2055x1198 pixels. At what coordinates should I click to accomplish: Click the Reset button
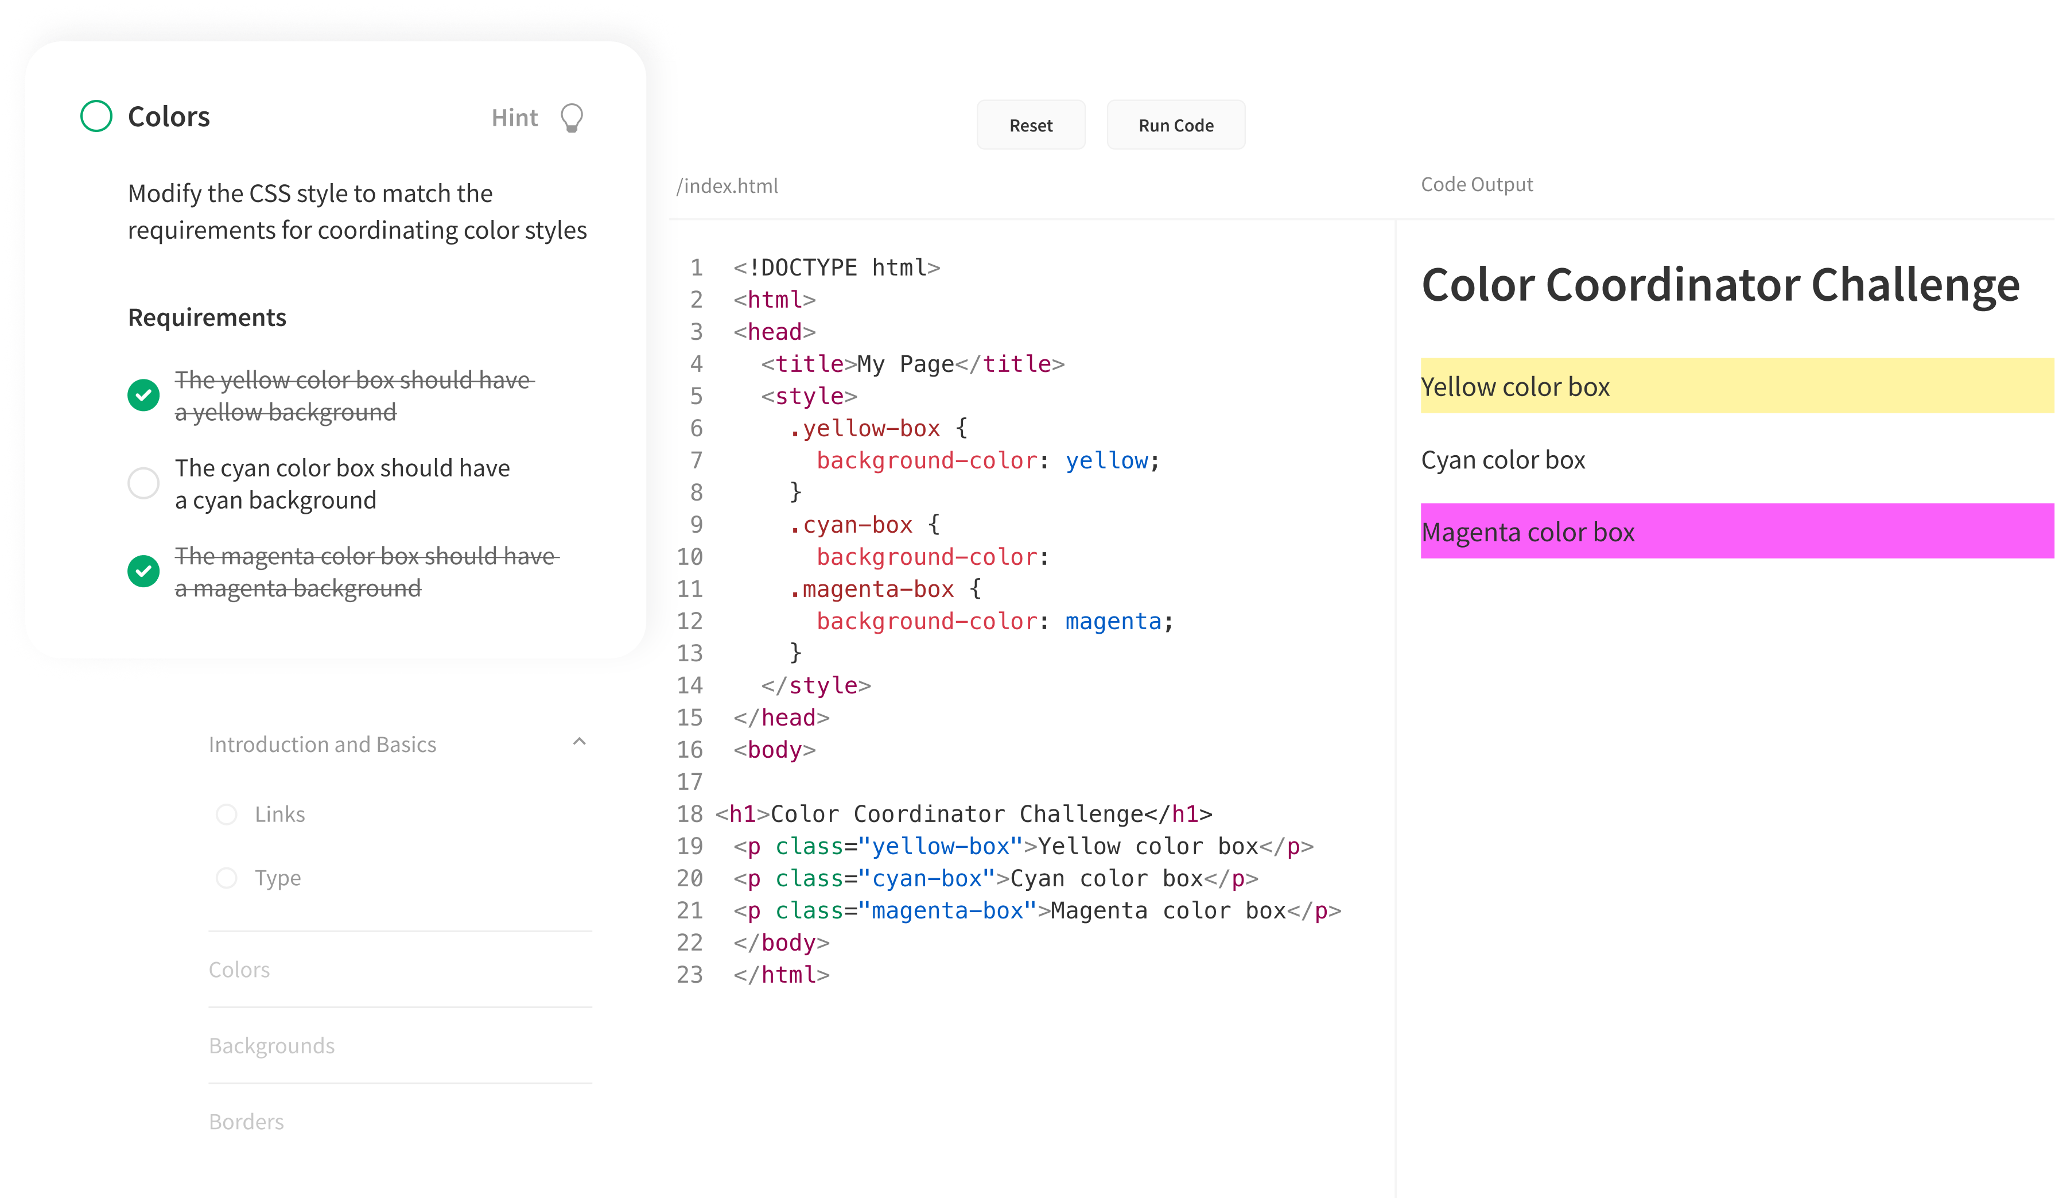[x=1030, y=125]
